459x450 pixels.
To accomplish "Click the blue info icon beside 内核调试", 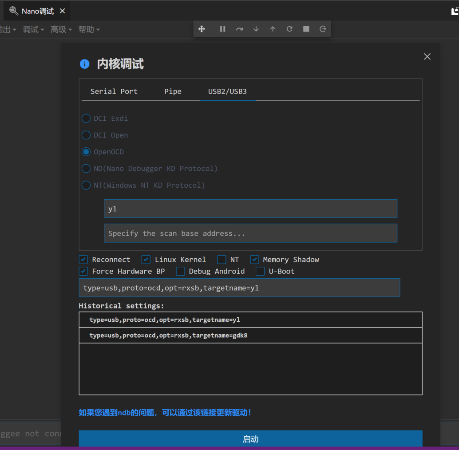I will [x=85, y=64].
